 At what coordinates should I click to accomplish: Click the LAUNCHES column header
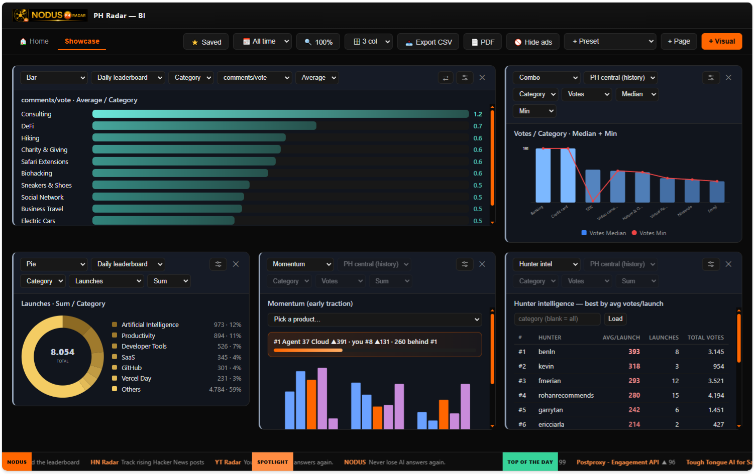pos(664,338)
